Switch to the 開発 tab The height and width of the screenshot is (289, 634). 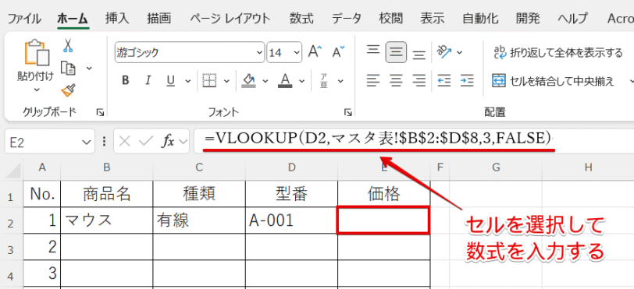[x=528, y=18]
